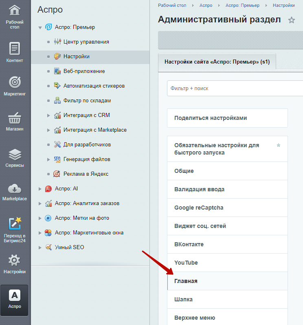Select the Верхнее меню settings section
This screenshot has width=303, height=325.
coord(227,317)
